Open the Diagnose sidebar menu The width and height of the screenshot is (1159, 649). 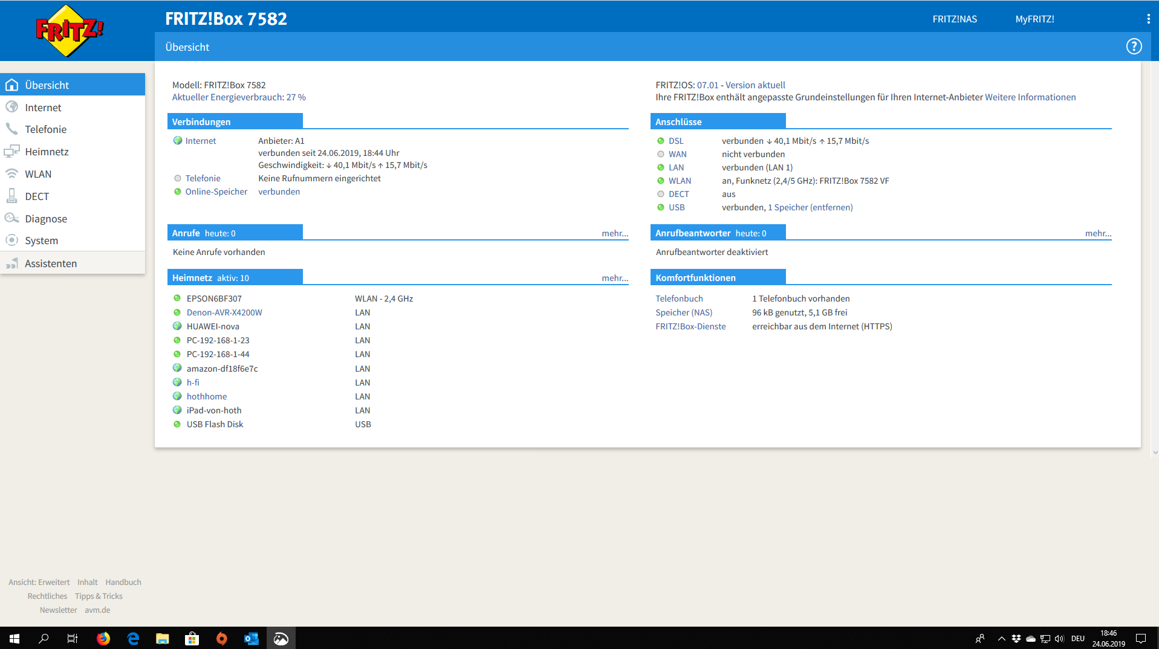click(73, 219)
